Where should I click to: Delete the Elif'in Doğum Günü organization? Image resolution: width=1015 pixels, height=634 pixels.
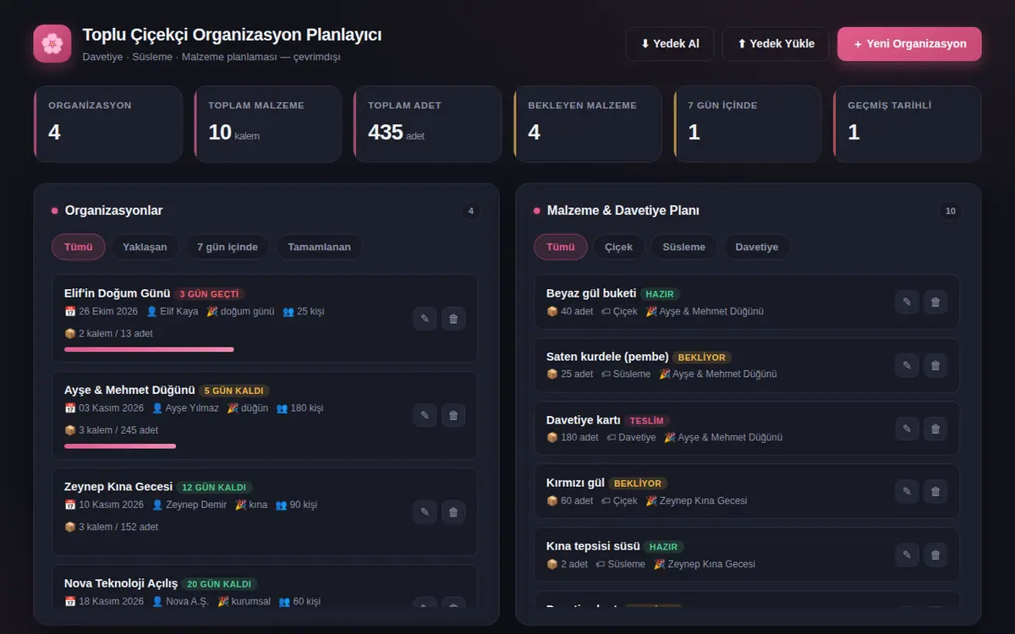453,319
